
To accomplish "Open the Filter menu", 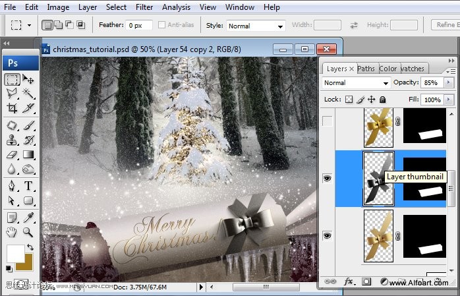I will pyautogui.click(x=144, y=7).
